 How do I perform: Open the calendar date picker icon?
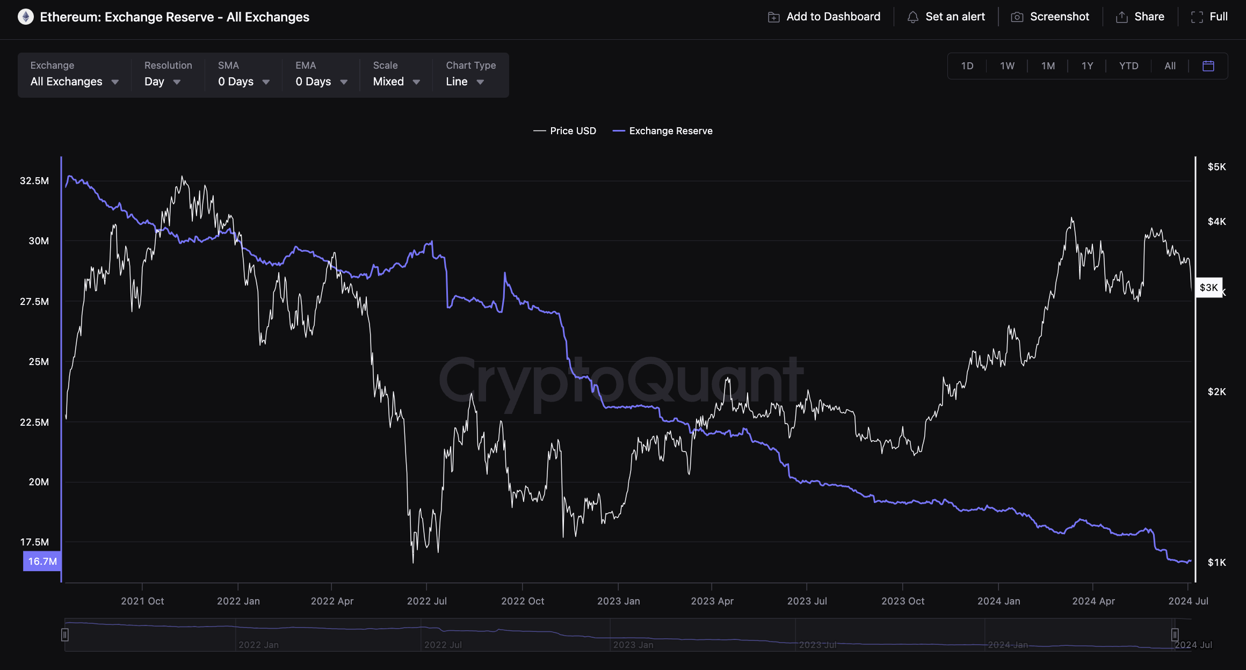coord(1208,66)
